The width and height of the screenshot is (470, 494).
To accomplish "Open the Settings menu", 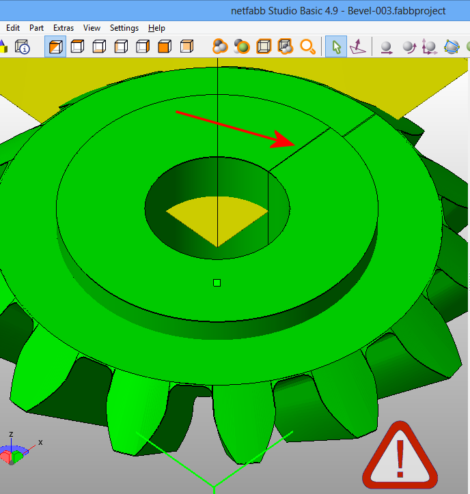I will [x=124, y=28].
